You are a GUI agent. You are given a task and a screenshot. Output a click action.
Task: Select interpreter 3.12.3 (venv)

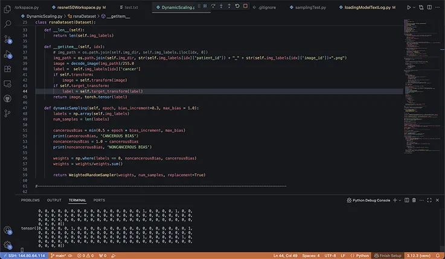418,255
